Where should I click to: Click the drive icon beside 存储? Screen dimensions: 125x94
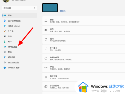point(46,68)
